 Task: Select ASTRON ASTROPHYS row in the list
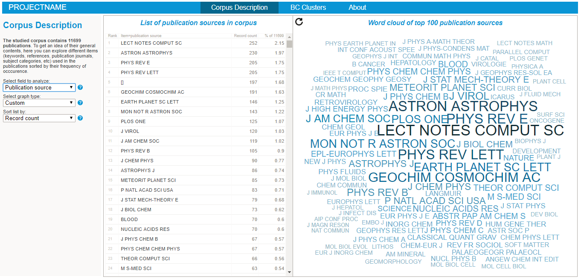click(146, 53)
